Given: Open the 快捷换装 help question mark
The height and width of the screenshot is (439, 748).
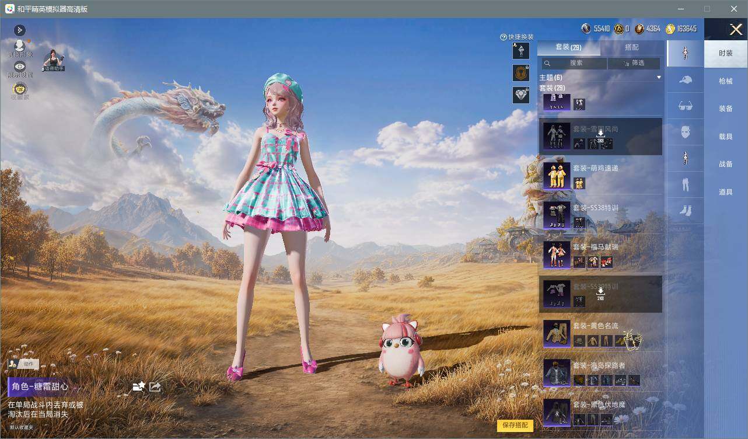Looking at the screenshot, I should (504, 37).
